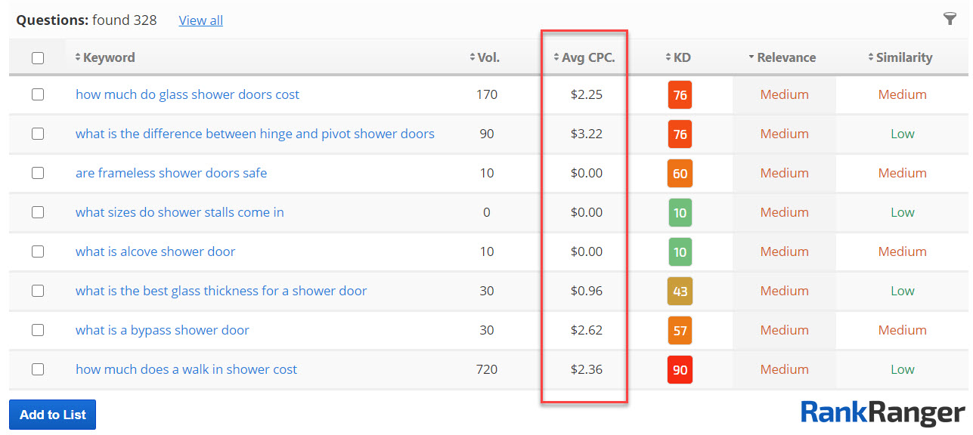This screenshot has width=973, height=435.
Task: Open keyword what is alcove shower door
Action: (155, 251)
